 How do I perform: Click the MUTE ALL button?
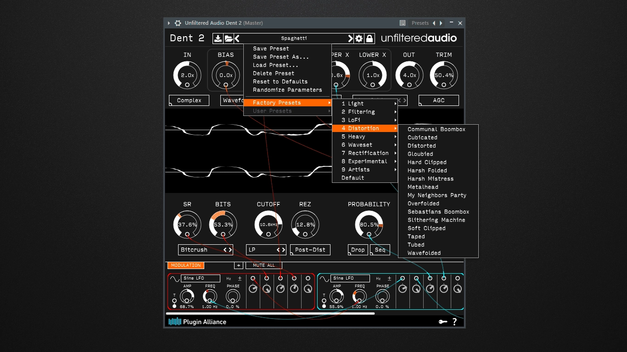[x=264, y=265]
